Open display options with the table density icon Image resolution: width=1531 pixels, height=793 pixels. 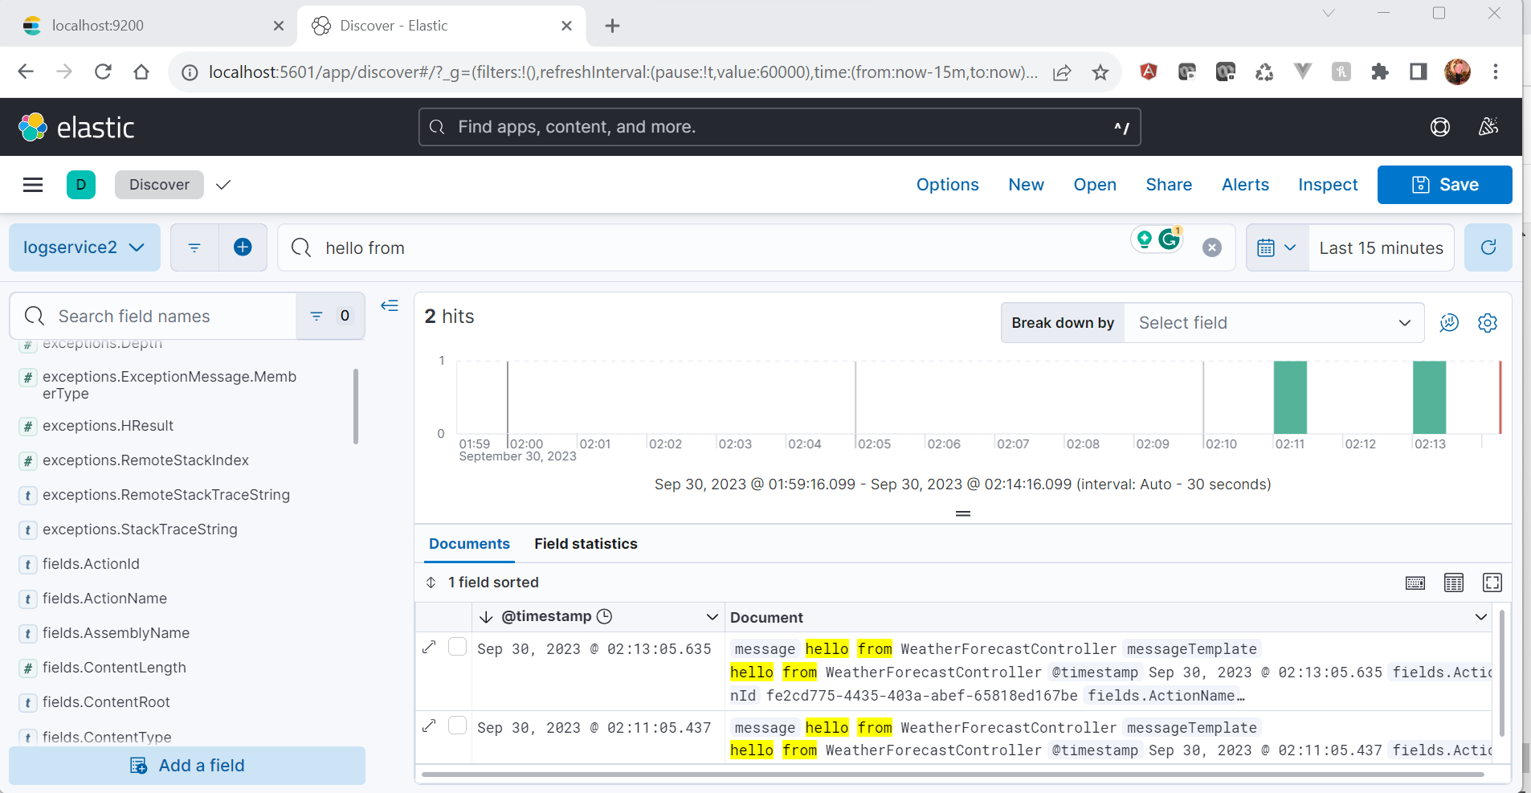pyautogui.click(x=1454, y=582)
